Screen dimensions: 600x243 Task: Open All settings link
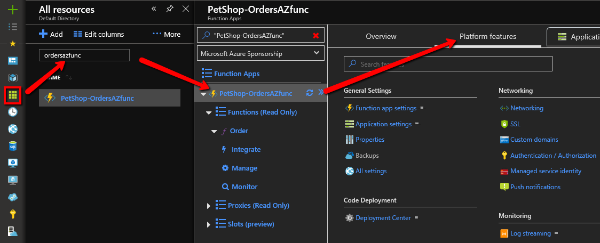371,171
